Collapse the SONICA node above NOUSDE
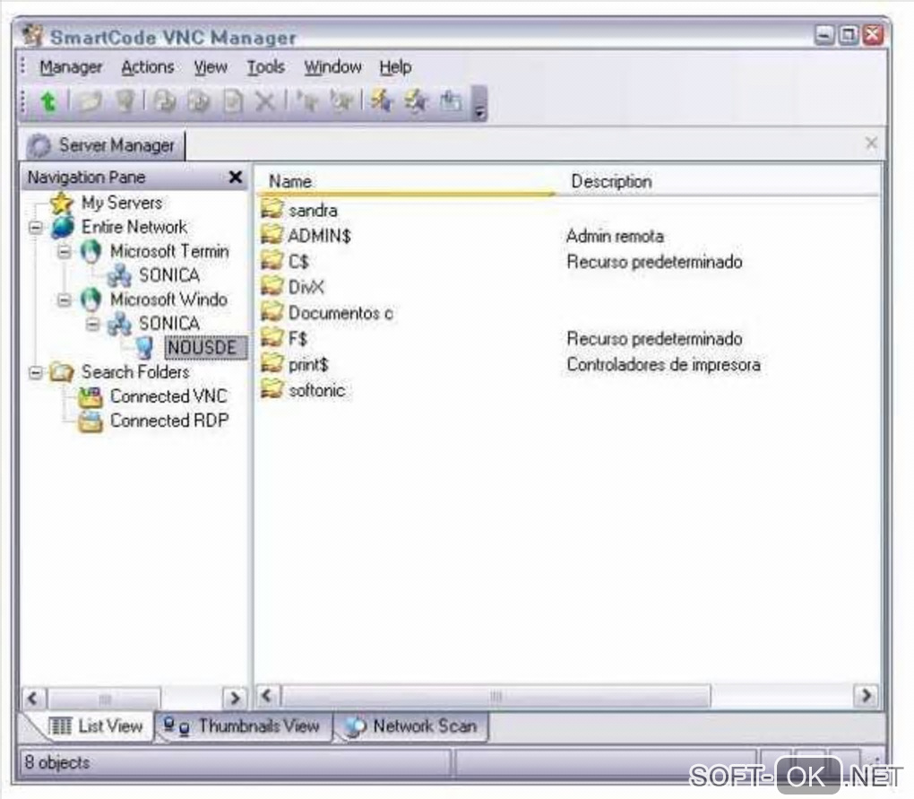This screenshot has width=914, height=799. 92,324
